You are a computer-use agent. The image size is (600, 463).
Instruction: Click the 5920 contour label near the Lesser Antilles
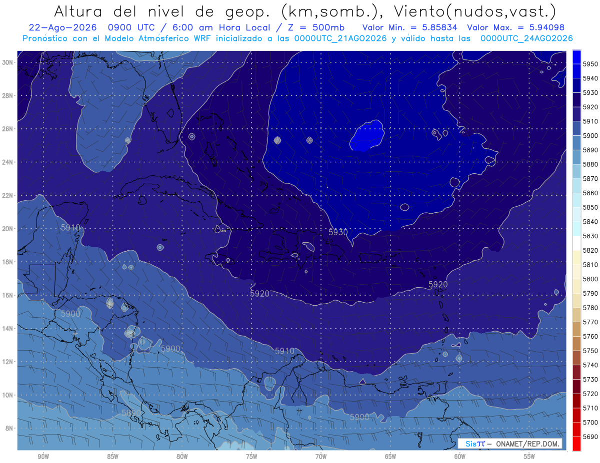438,284
